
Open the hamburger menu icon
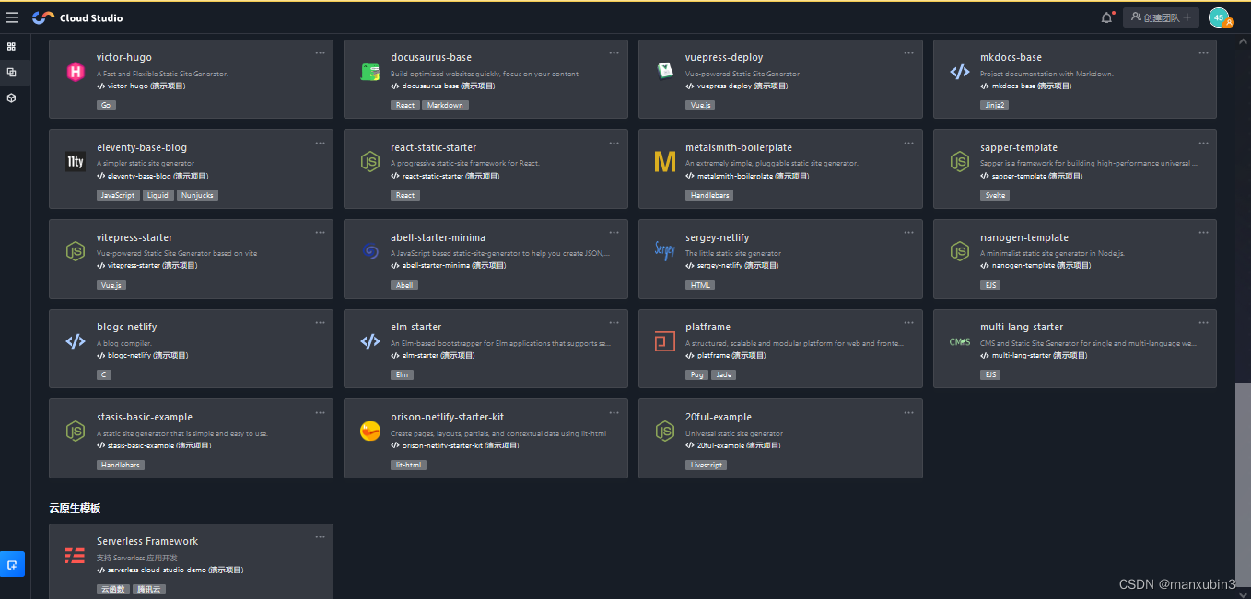point(12,17)
